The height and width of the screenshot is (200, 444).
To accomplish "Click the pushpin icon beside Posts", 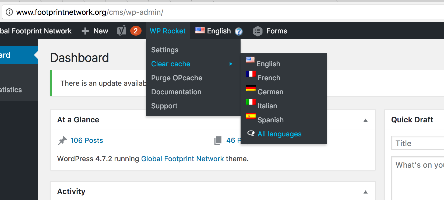I will pyautogui.click(x=62, y=140).
